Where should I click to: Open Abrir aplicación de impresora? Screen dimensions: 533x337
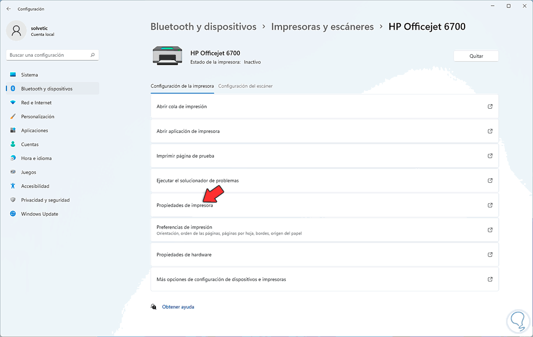[x=325, y=131]
